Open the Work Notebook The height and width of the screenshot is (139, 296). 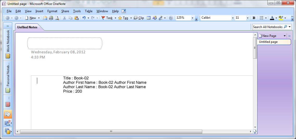(8, 44)
